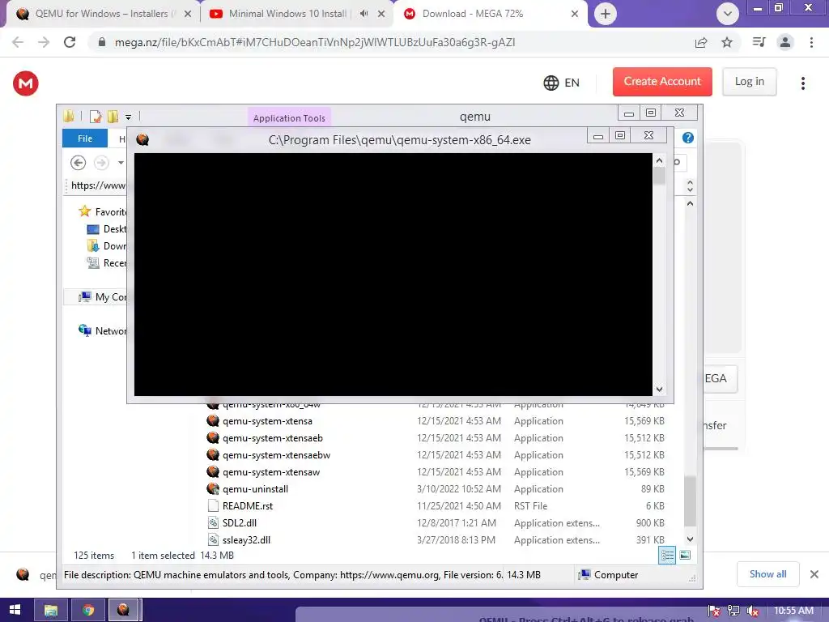Screen dimensions: 829x622
Task: Click Explorer file list scroll down arrow
Action: (x=690, y=539)
